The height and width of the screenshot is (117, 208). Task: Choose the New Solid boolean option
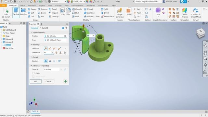click(x=59, y=61)
